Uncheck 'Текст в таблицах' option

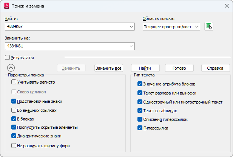(140, 111)
